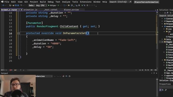Open the Debug menu

coord(51,2)
